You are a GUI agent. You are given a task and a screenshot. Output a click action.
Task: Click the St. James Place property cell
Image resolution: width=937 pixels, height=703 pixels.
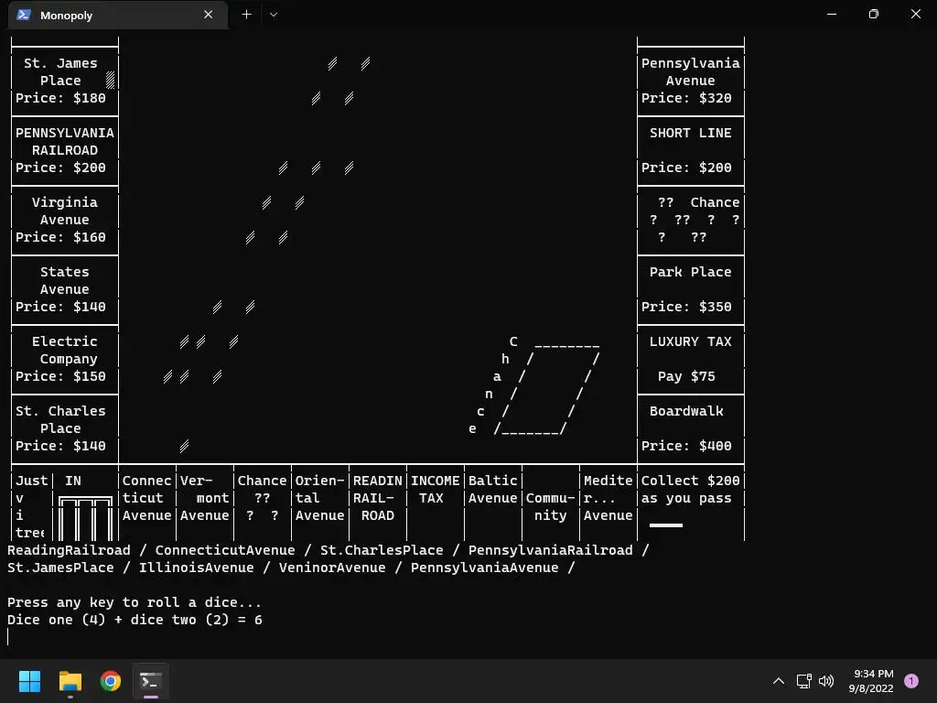65,81
